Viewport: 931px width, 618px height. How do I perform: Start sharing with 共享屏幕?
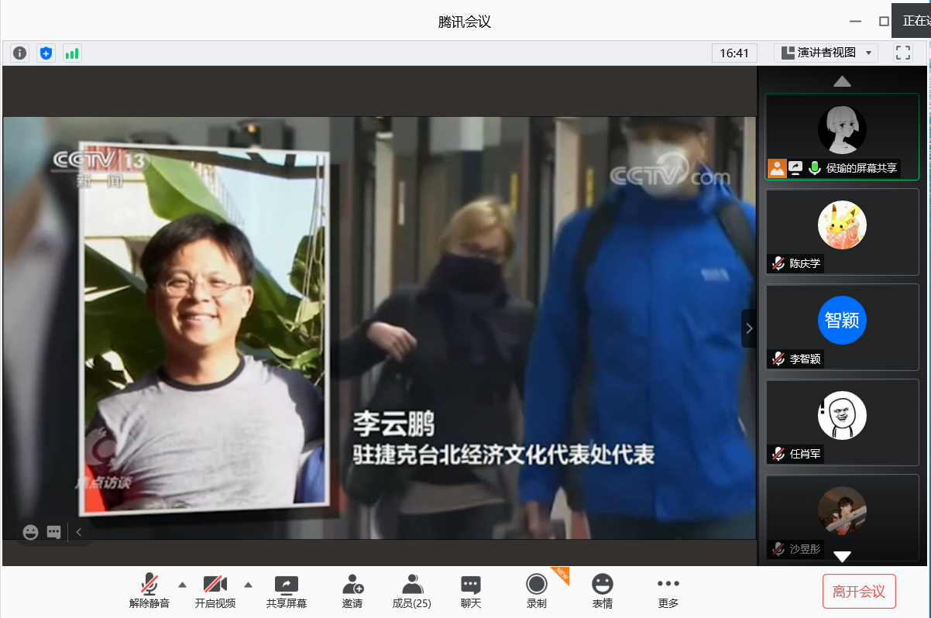coord(287,592)
